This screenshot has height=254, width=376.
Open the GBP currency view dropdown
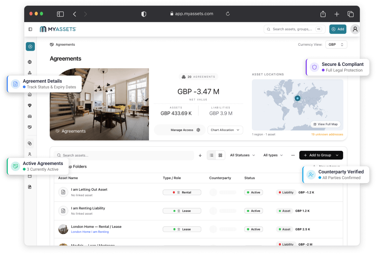(336, 45)
